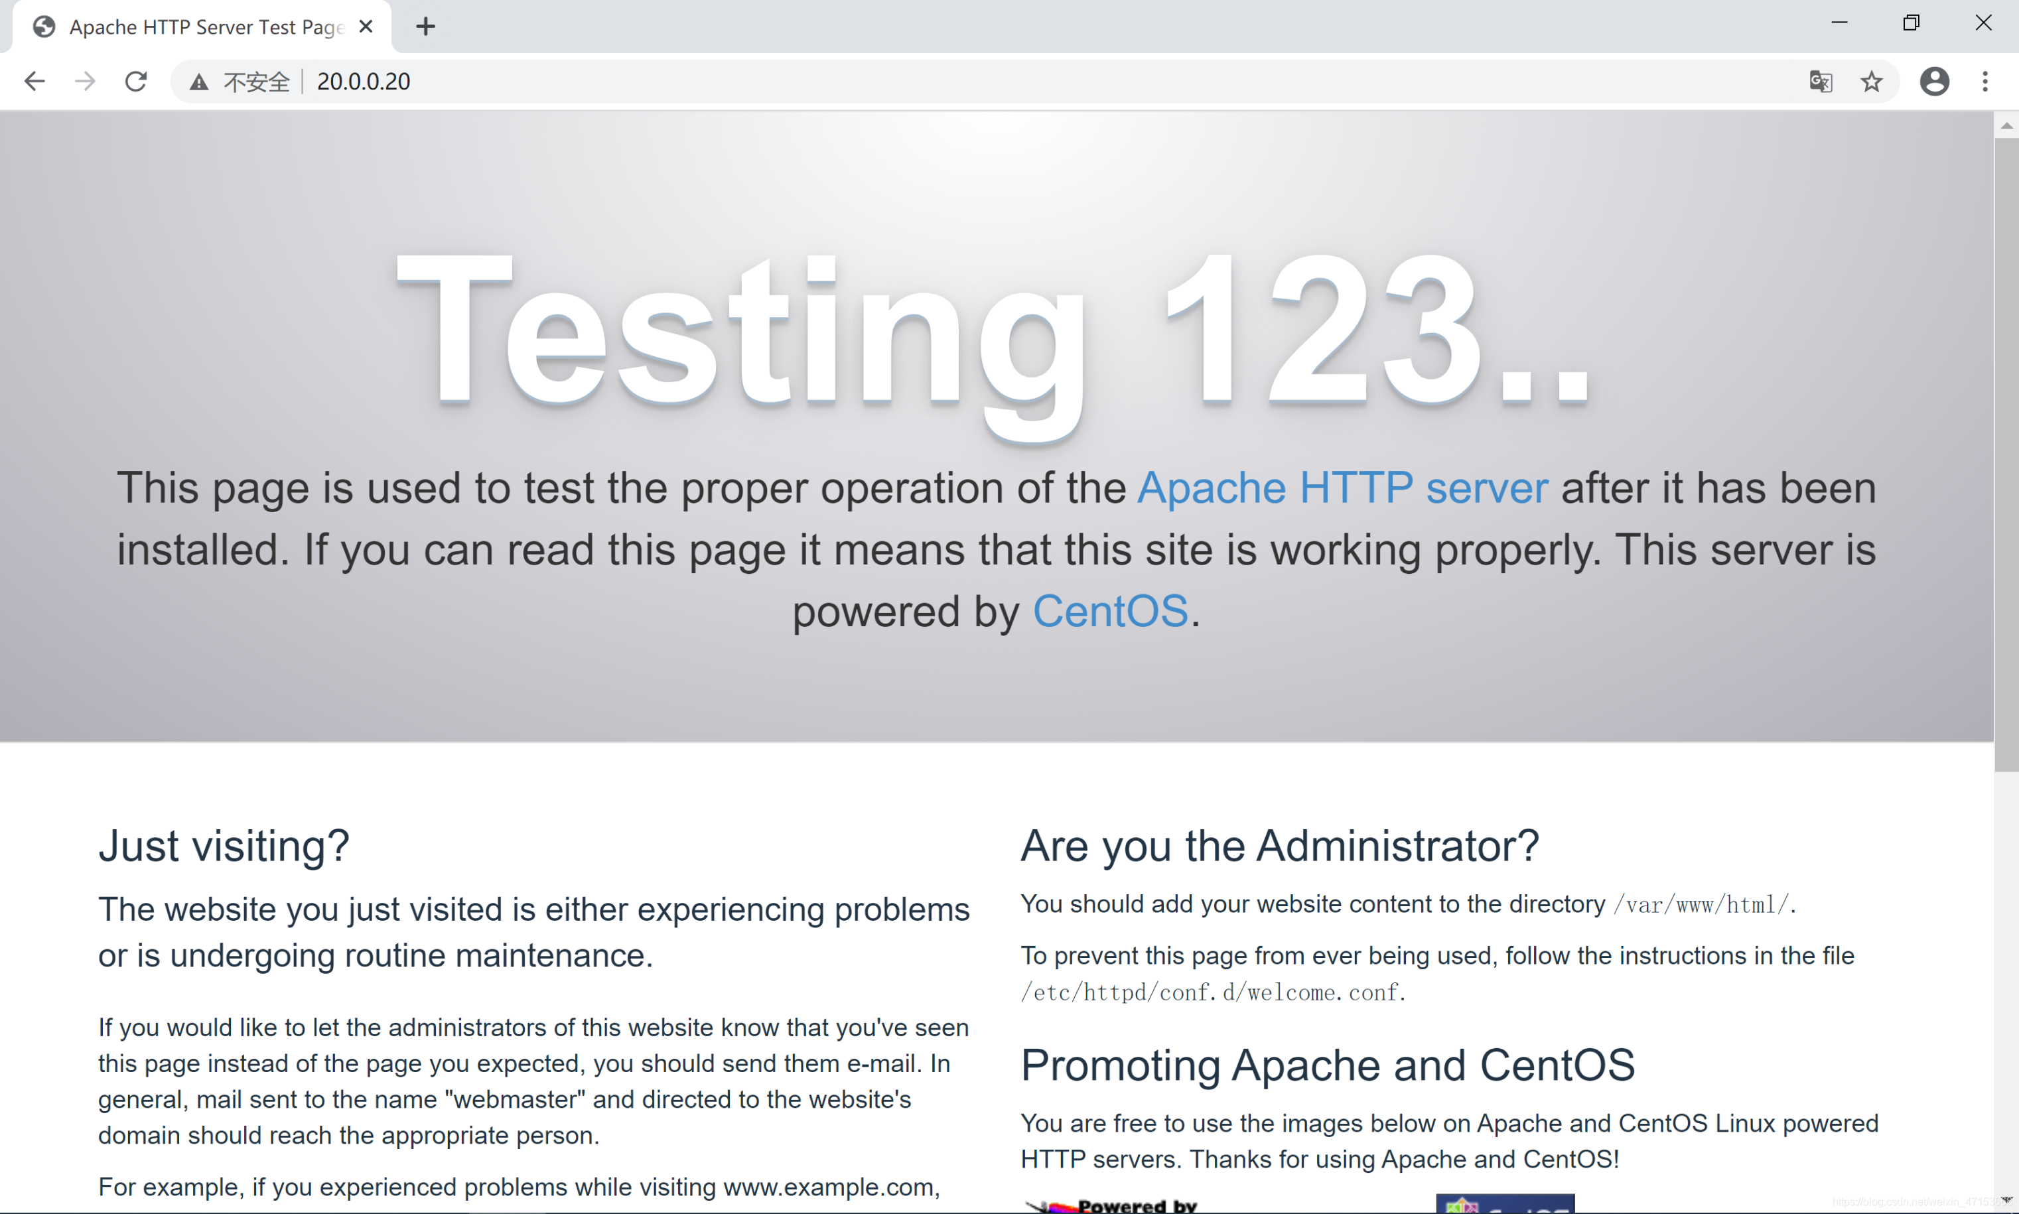Click the Powered by Apache image
Viewport: 2019px width, 1214px height.
1113,1205
